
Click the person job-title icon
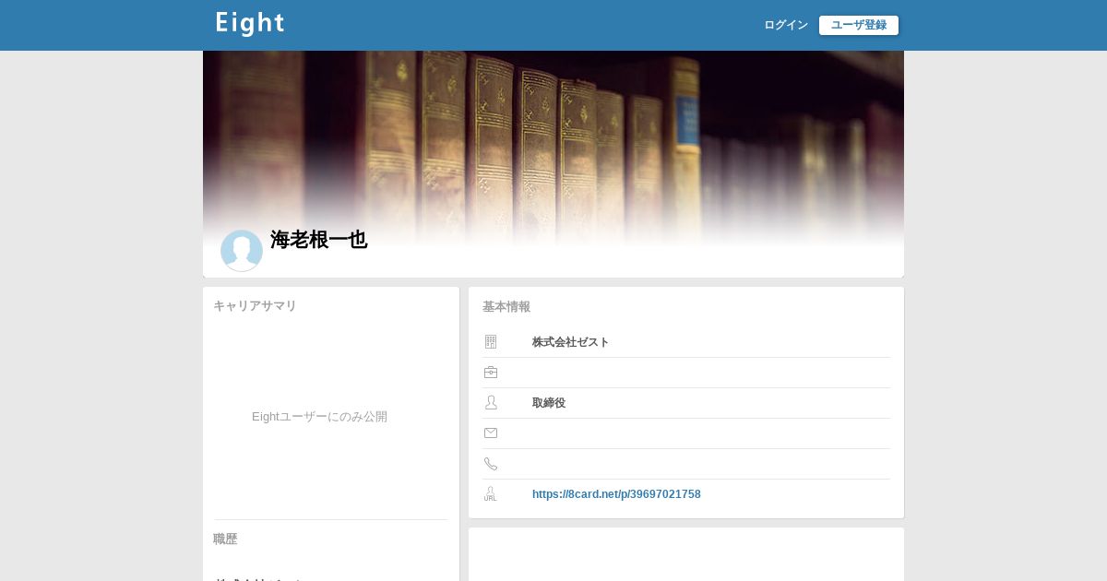491,403
